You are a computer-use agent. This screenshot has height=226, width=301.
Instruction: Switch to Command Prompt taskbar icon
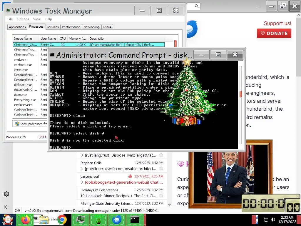pos(135,220)
